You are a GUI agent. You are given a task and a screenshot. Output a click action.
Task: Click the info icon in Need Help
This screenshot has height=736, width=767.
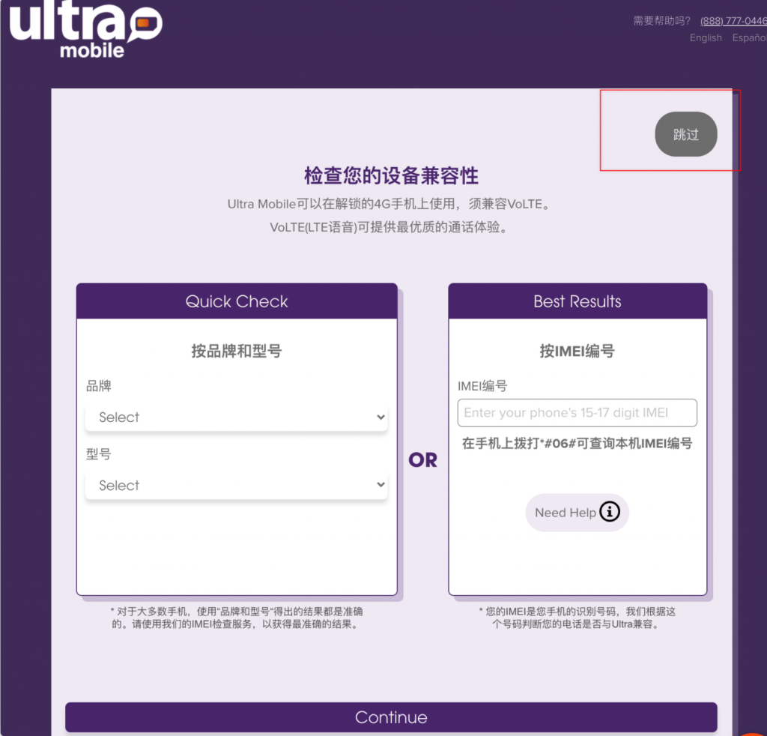(610, 512)
